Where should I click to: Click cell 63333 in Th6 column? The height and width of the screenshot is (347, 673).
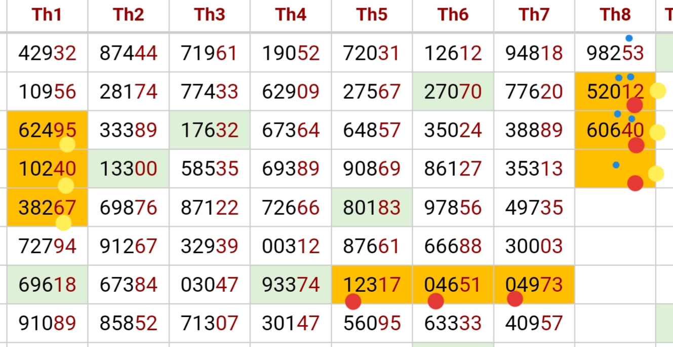(x=453, y=323)
